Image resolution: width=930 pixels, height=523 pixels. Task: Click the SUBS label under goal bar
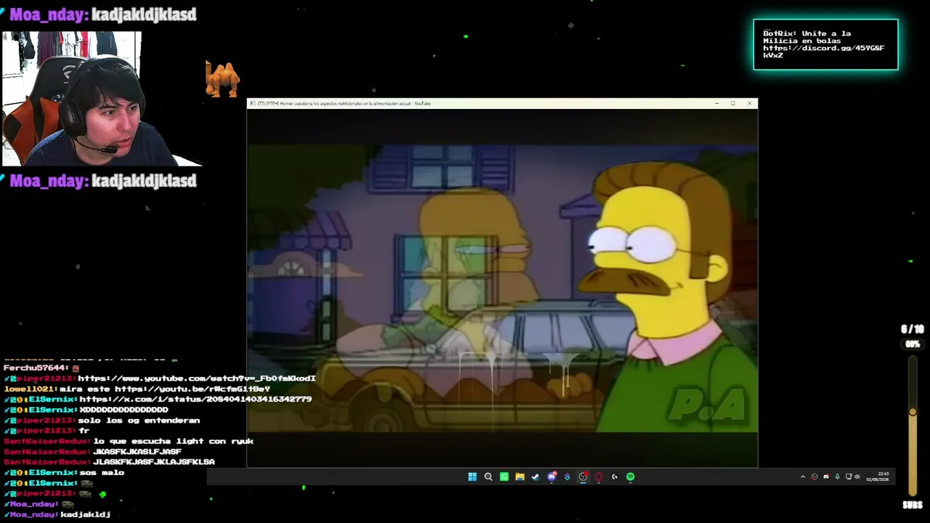[x=913, y=505]
